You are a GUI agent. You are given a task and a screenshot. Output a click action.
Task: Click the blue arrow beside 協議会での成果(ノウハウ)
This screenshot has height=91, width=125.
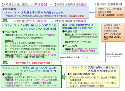click(x=62, y=57)
